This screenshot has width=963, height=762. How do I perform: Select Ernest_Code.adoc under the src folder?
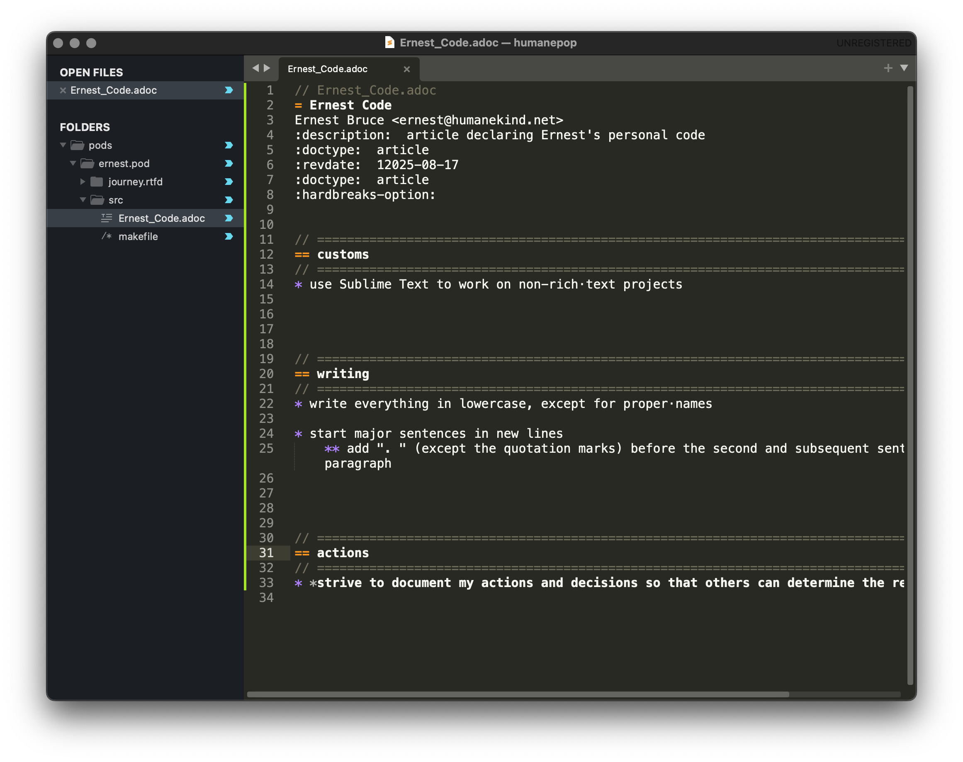click(x=161, y=218)
